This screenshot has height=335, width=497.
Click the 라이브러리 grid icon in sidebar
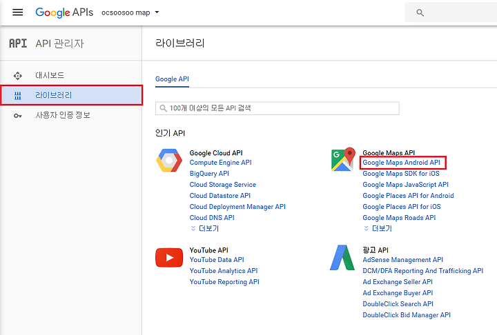[18, 95]
